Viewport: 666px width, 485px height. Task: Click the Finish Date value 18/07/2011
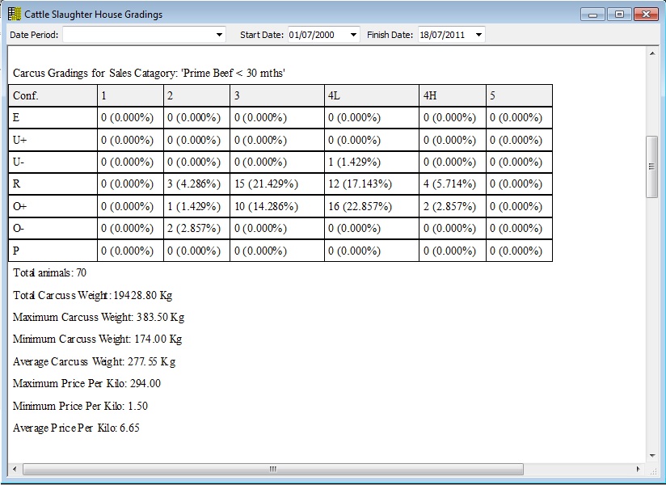click(x=443, y=34)
